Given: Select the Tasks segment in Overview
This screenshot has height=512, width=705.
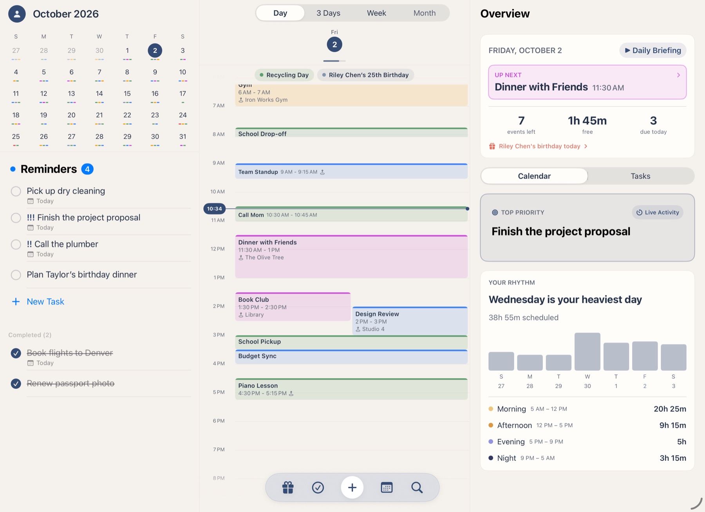Looking at the screenshot, I should tap(640, 176).
